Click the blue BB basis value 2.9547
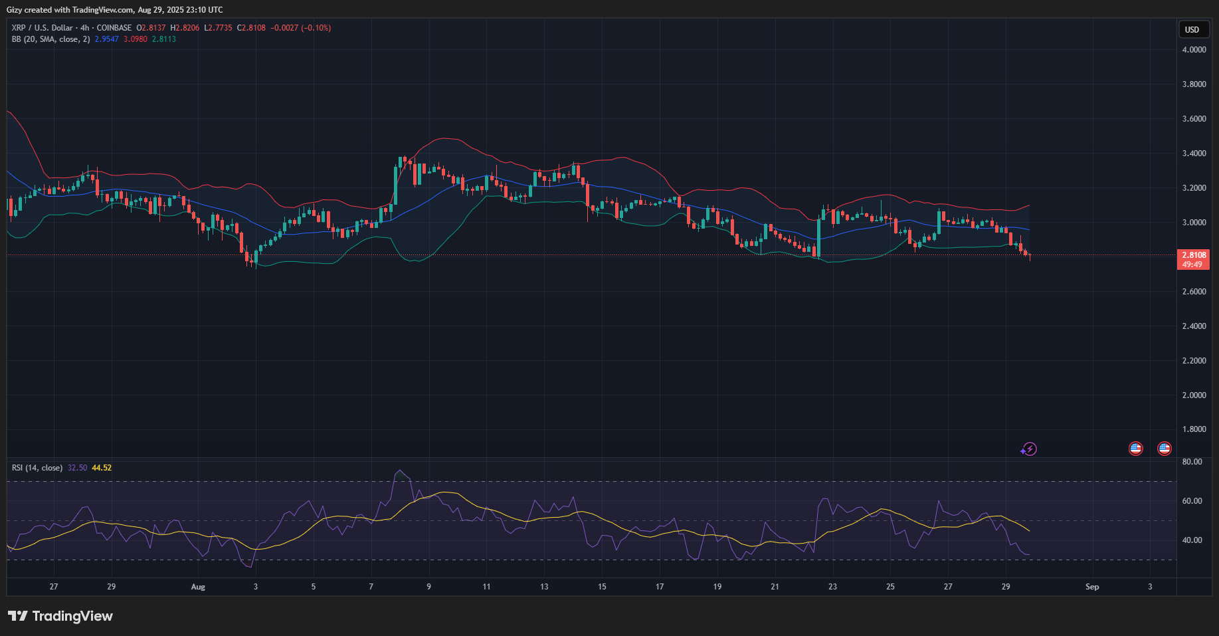 (106, 39)
